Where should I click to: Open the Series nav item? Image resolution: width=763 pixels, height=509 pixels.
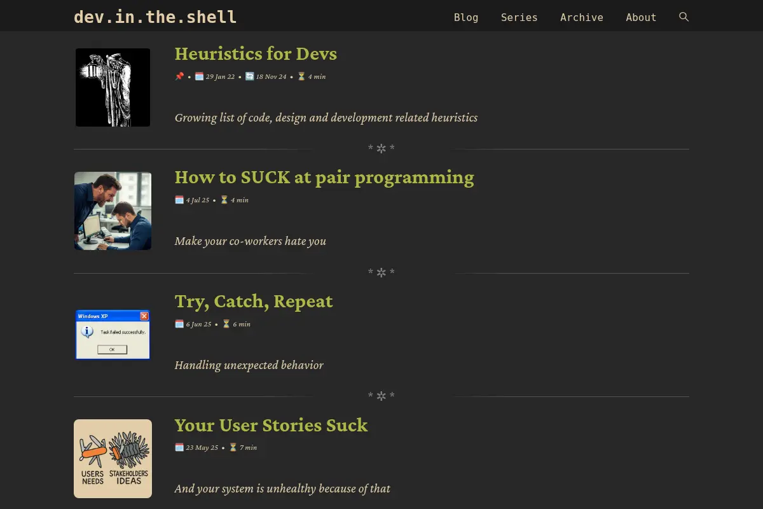coord(519,17)
